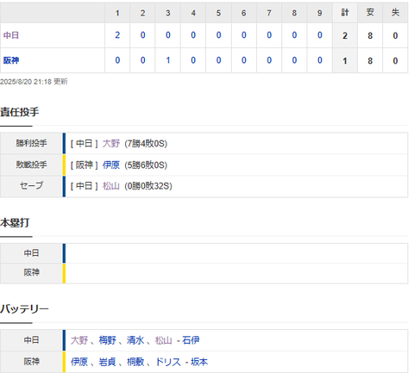414x373 pixels.
Task: Open ドリス player page
Action: click(168, 362)
